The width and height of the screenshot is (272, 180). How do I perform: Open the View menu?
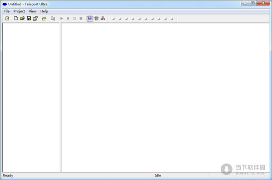click(x=33, y=11)
